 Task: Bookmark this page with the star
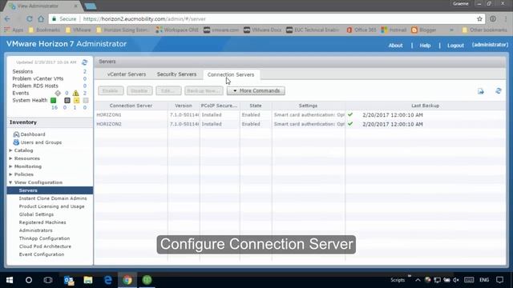[479, 19]
